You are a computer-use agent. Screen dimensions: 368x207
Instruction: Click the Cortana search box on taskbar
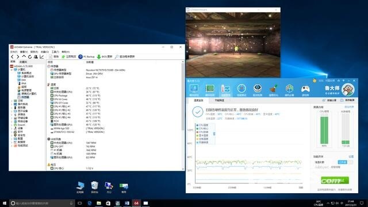[x=42, y=203]
